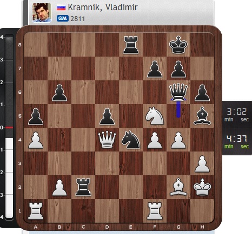Click the black pawn on d5
The width and height of the screenshot is (252, 234).
tap(107, 116)
